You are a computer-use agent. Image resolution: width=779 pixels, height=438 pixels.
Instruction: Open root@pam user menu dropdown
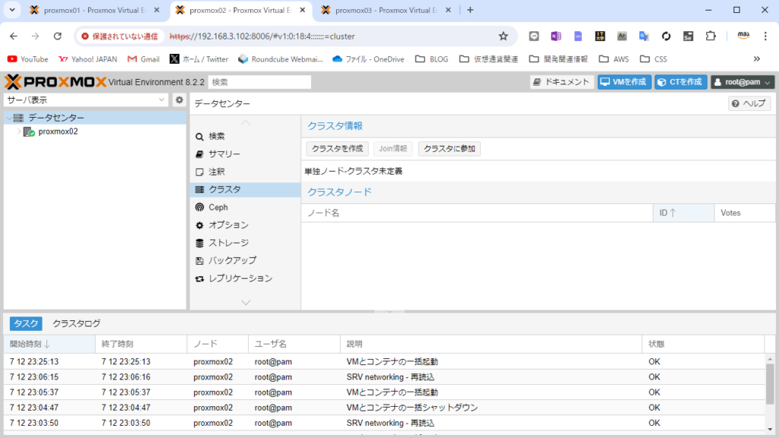click(742, 82)
